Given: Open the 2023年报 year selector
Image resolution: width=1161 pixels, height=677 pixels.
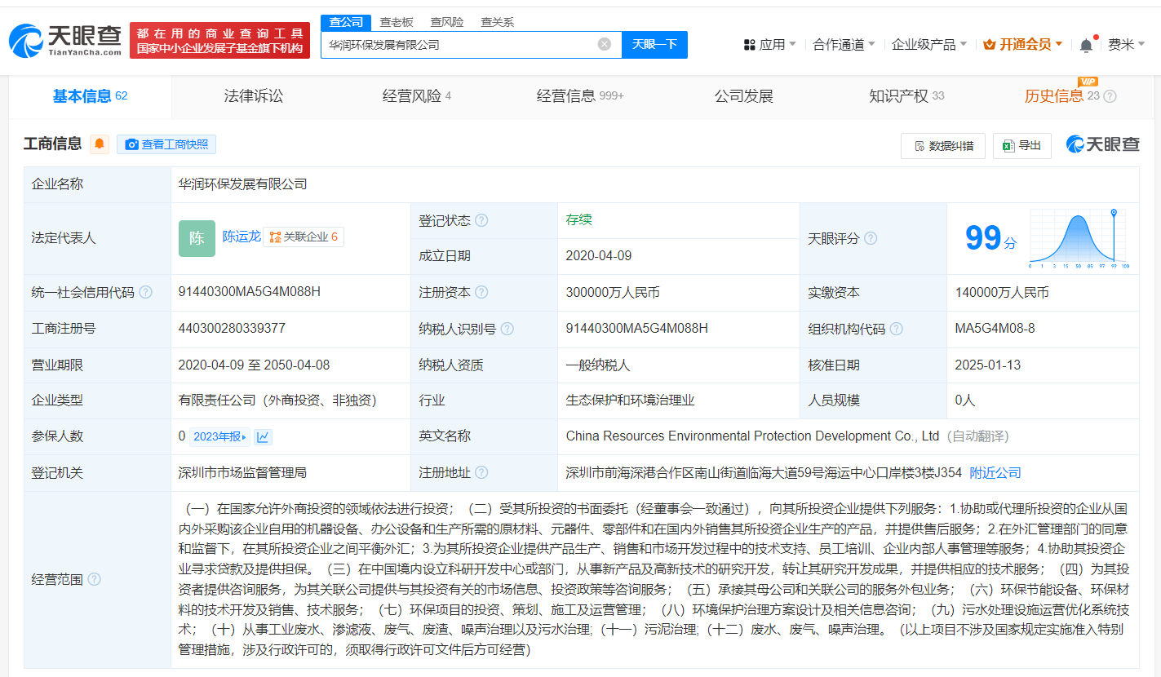Looking at the screenshot, I should click(x=220, y=437).
